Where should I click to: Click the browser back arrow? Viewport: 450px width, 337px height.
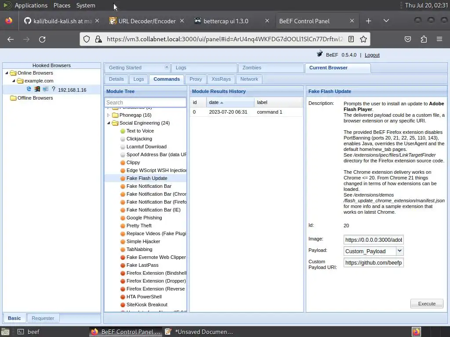tap(11, 39)
